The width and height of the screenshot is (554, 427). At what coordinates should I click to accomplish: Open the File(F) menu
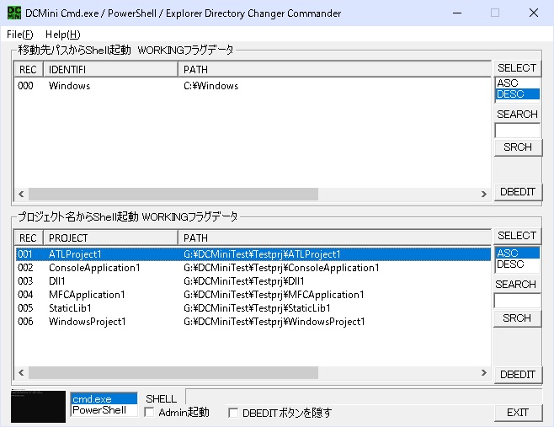[19, 35]
